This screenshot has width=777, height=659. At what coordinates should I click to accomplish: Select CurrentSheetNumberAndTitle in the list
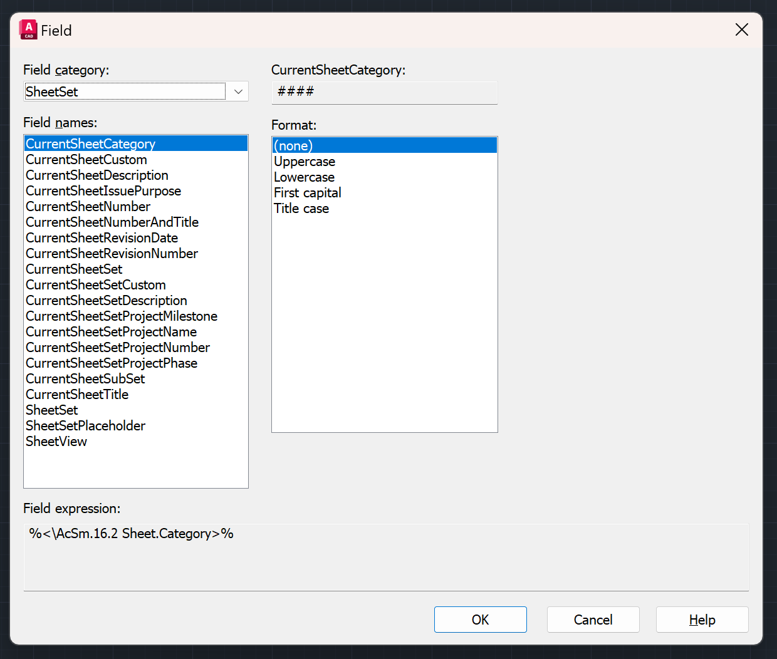[112, 222]
